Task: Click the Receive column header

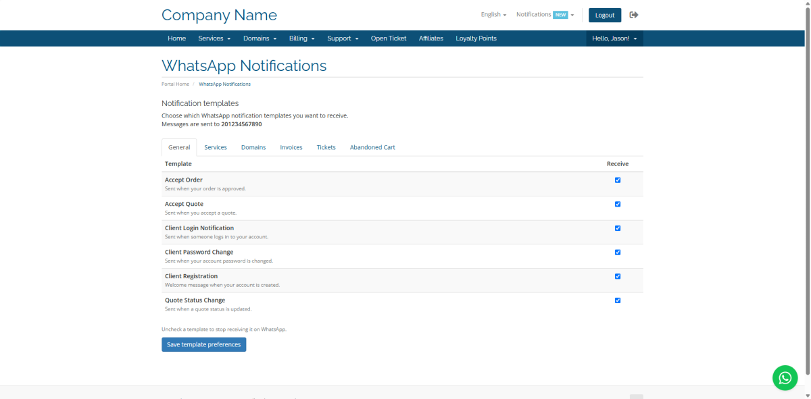Action: tap(618, 164)
